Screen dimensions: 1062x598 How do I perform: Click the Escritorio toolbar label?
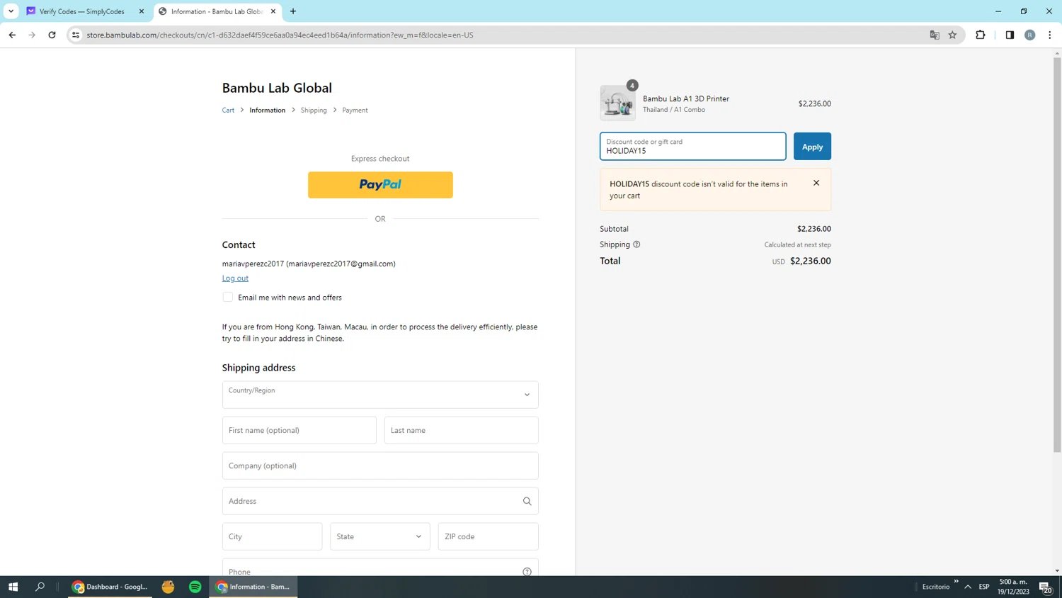pos(936,587)
